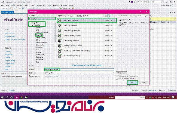
Task: Pick the Class Library (Android) icon
Action: (60, 41)
